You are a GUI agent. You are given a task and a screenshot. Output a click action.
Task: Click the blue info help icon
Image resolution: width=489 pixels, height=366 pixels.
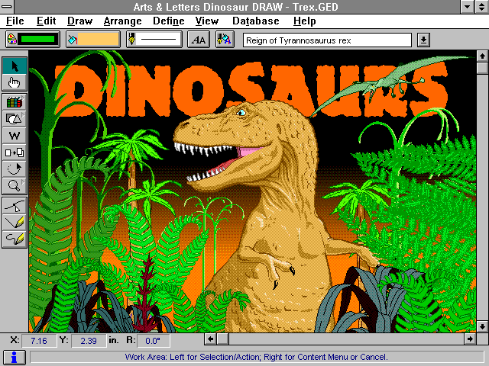(15, 358)
